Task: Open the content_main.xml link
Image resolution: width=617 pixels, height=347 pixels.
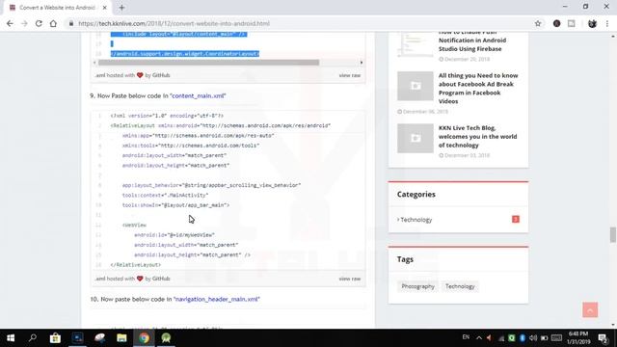Action: point(198,95)
